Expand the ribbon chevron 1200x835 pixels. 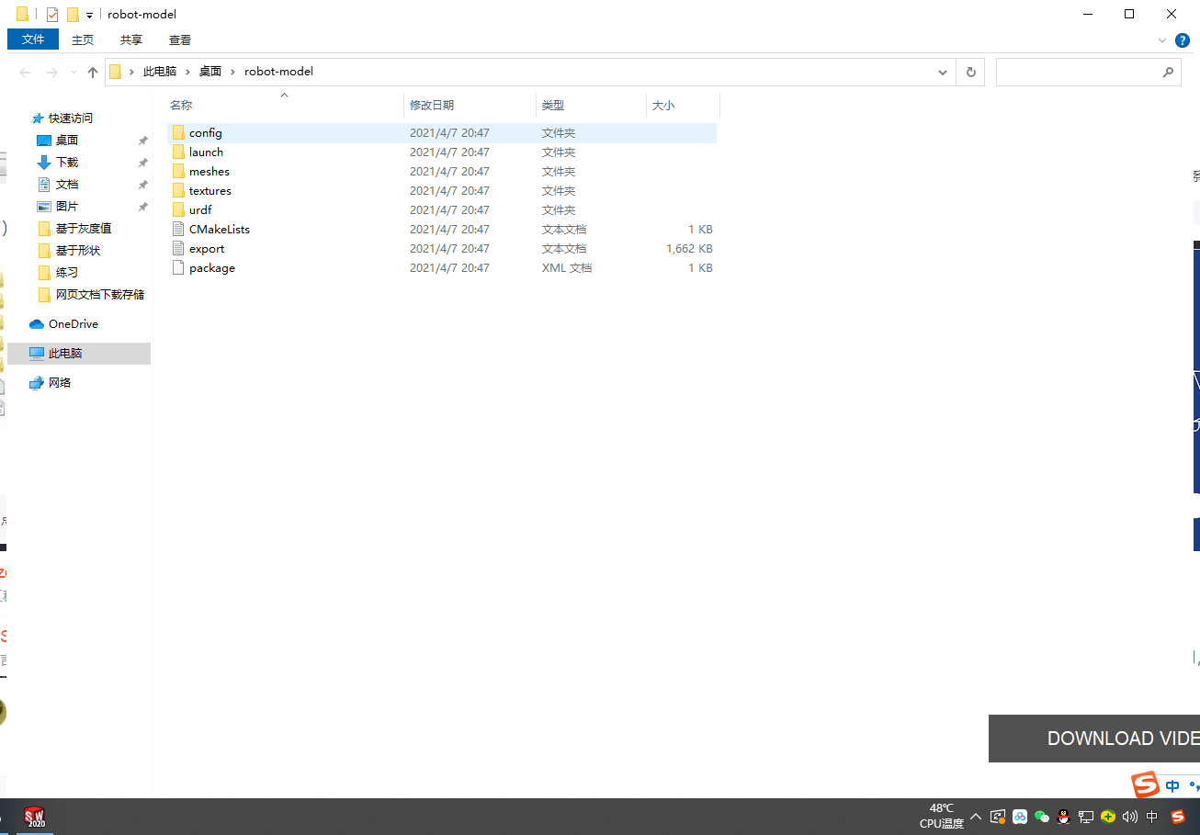[x=1162, y=40]
